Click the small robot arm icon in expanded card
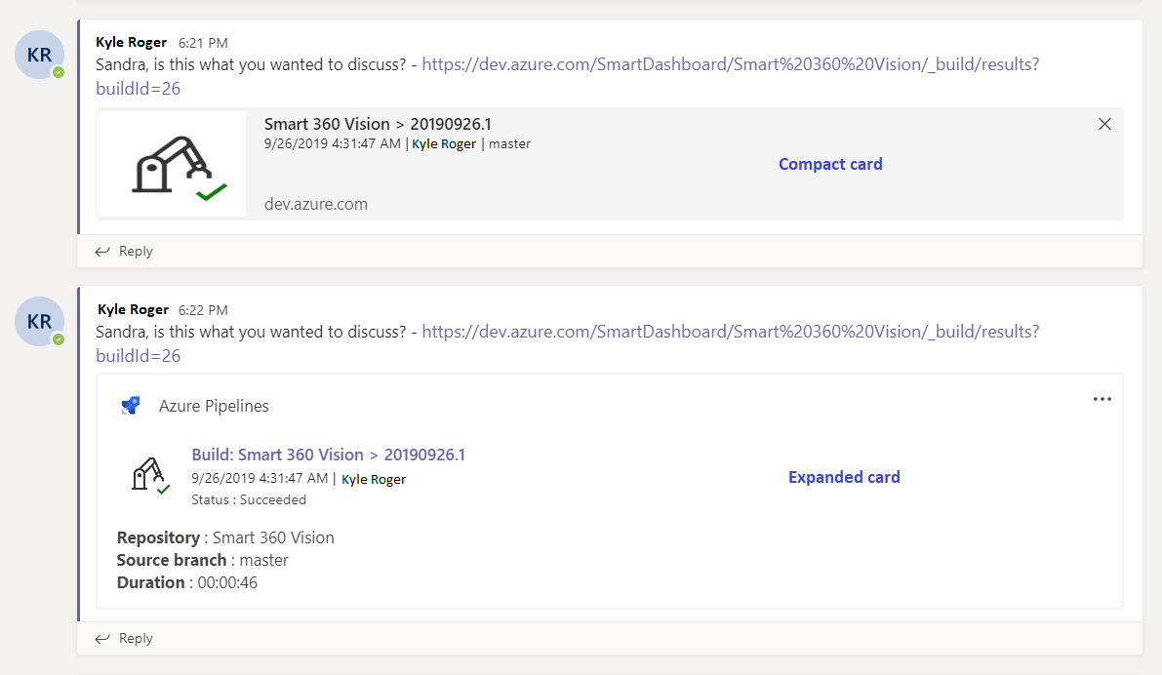The image size is (1162, 675). pyautogui.click(x=150, y=476)
